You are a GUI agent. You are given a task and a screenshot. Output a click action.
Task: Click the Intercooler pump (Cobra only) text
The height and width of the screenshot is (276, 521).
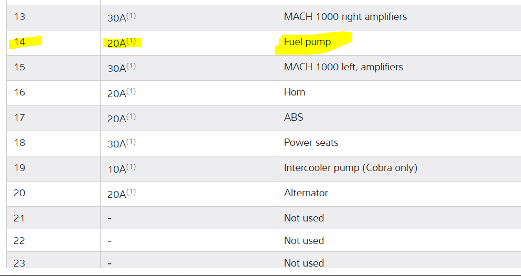tap(350, 168)
